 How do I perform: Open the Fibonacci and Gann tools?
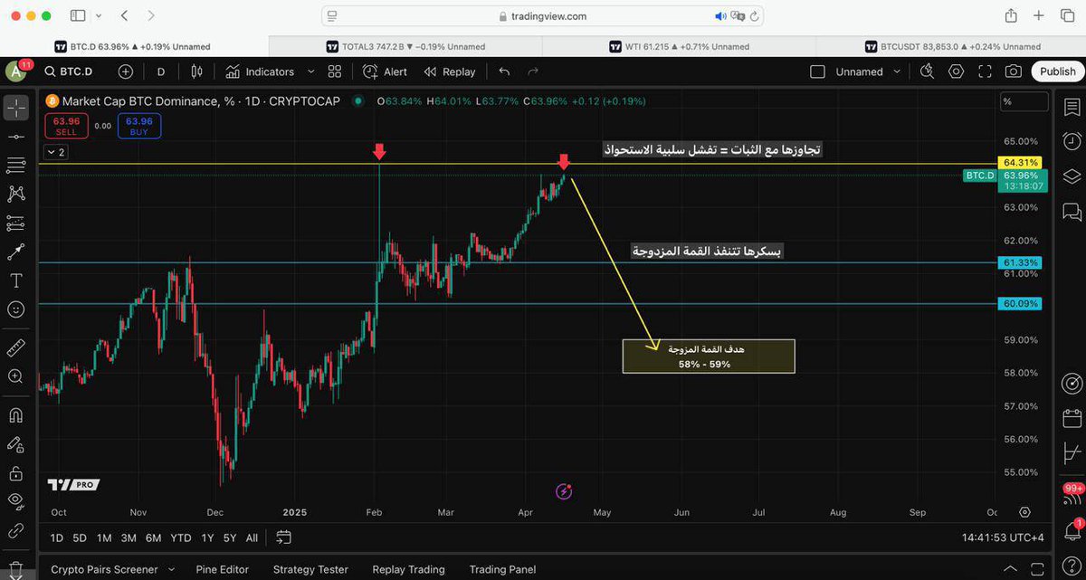click(15, 165)
